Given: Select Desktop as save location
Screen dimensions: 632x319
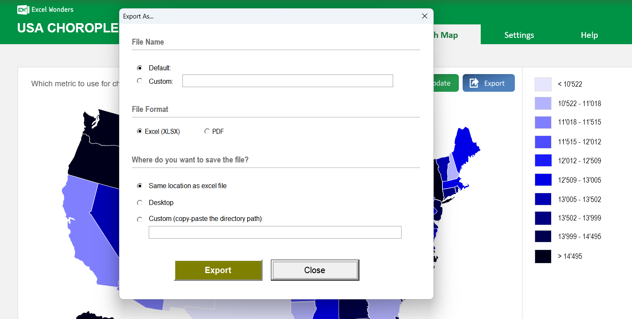Looking at the screenshot, I should (x=140, y=203).
